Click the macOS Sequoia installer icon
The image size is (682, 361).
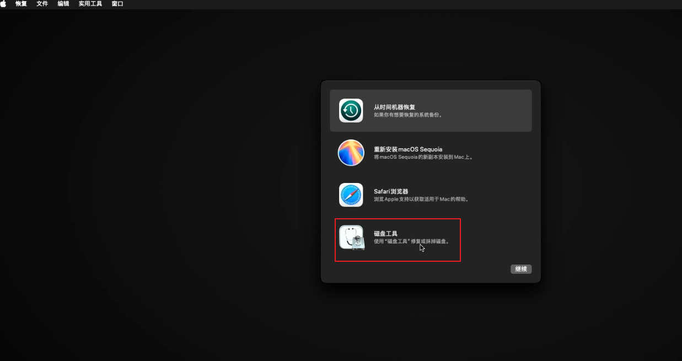click(351, 153)
